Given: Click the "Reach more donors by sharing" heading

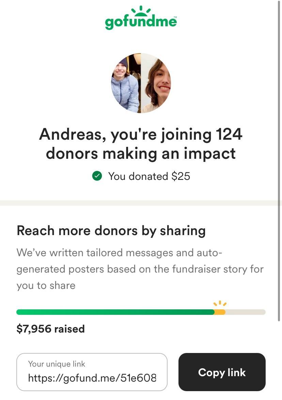Looking at the screenshot, I should [x=111, y=231].
